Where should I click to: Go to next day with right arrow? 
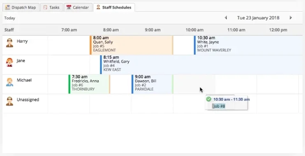[291, 18]
